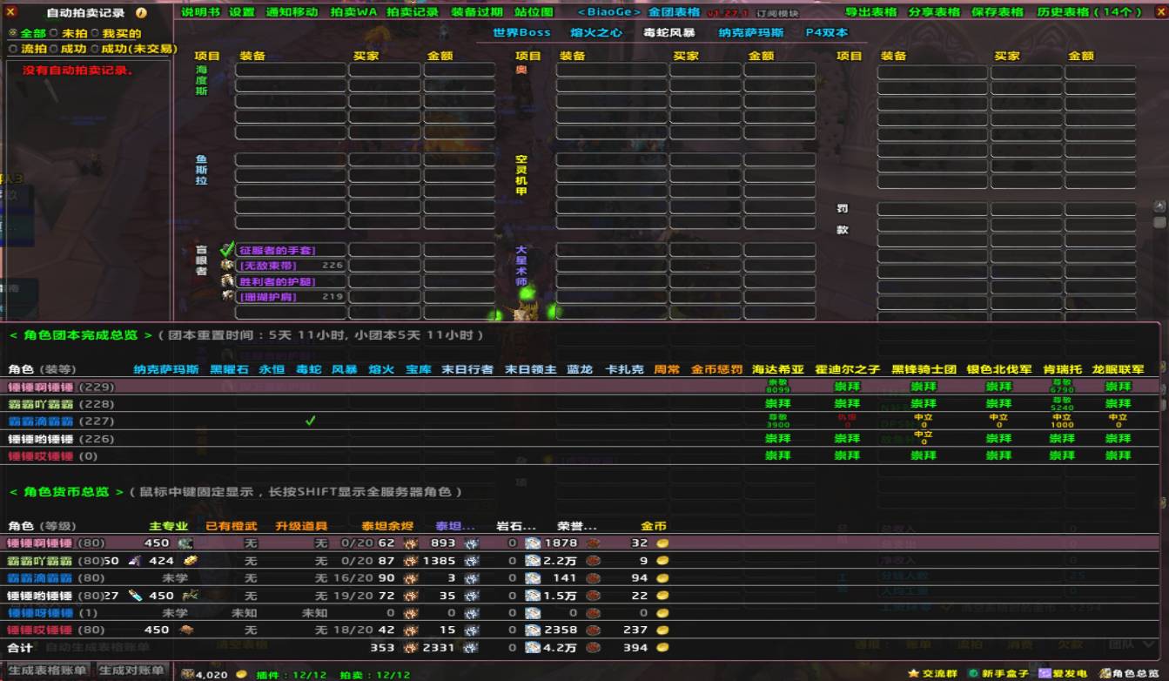Select the 成功(未交易) radio button
This screenshot has width=1169, height=681.
[93, 49]
